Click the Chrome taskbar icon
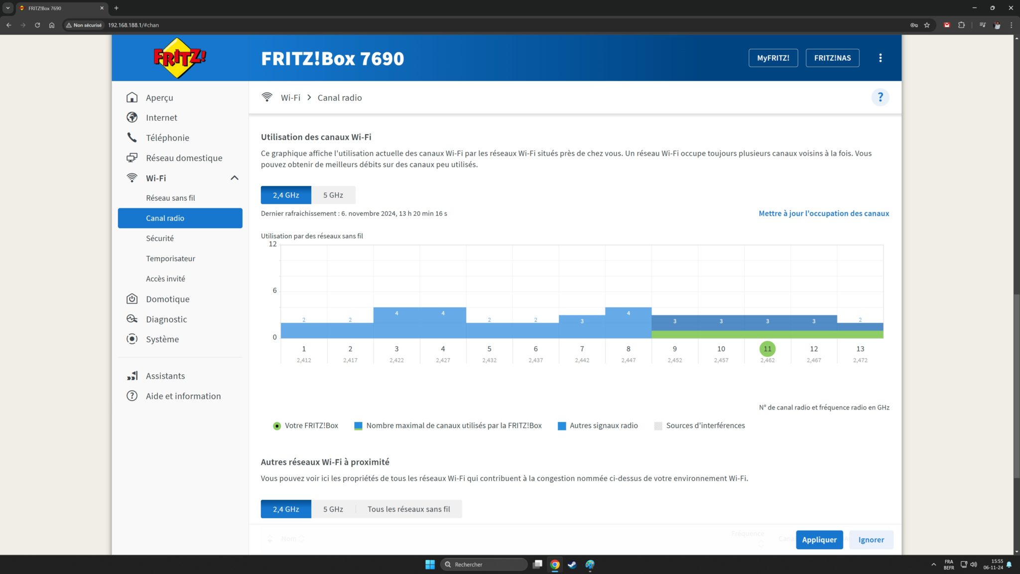The image size is (1020, 574). coord(555,565)
